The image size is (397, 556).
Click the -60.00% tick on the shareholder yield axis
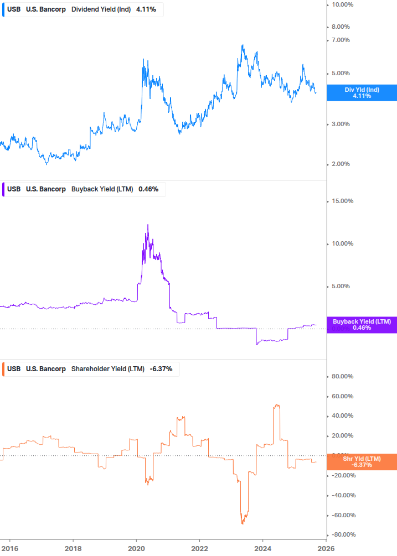coord(343,515)
